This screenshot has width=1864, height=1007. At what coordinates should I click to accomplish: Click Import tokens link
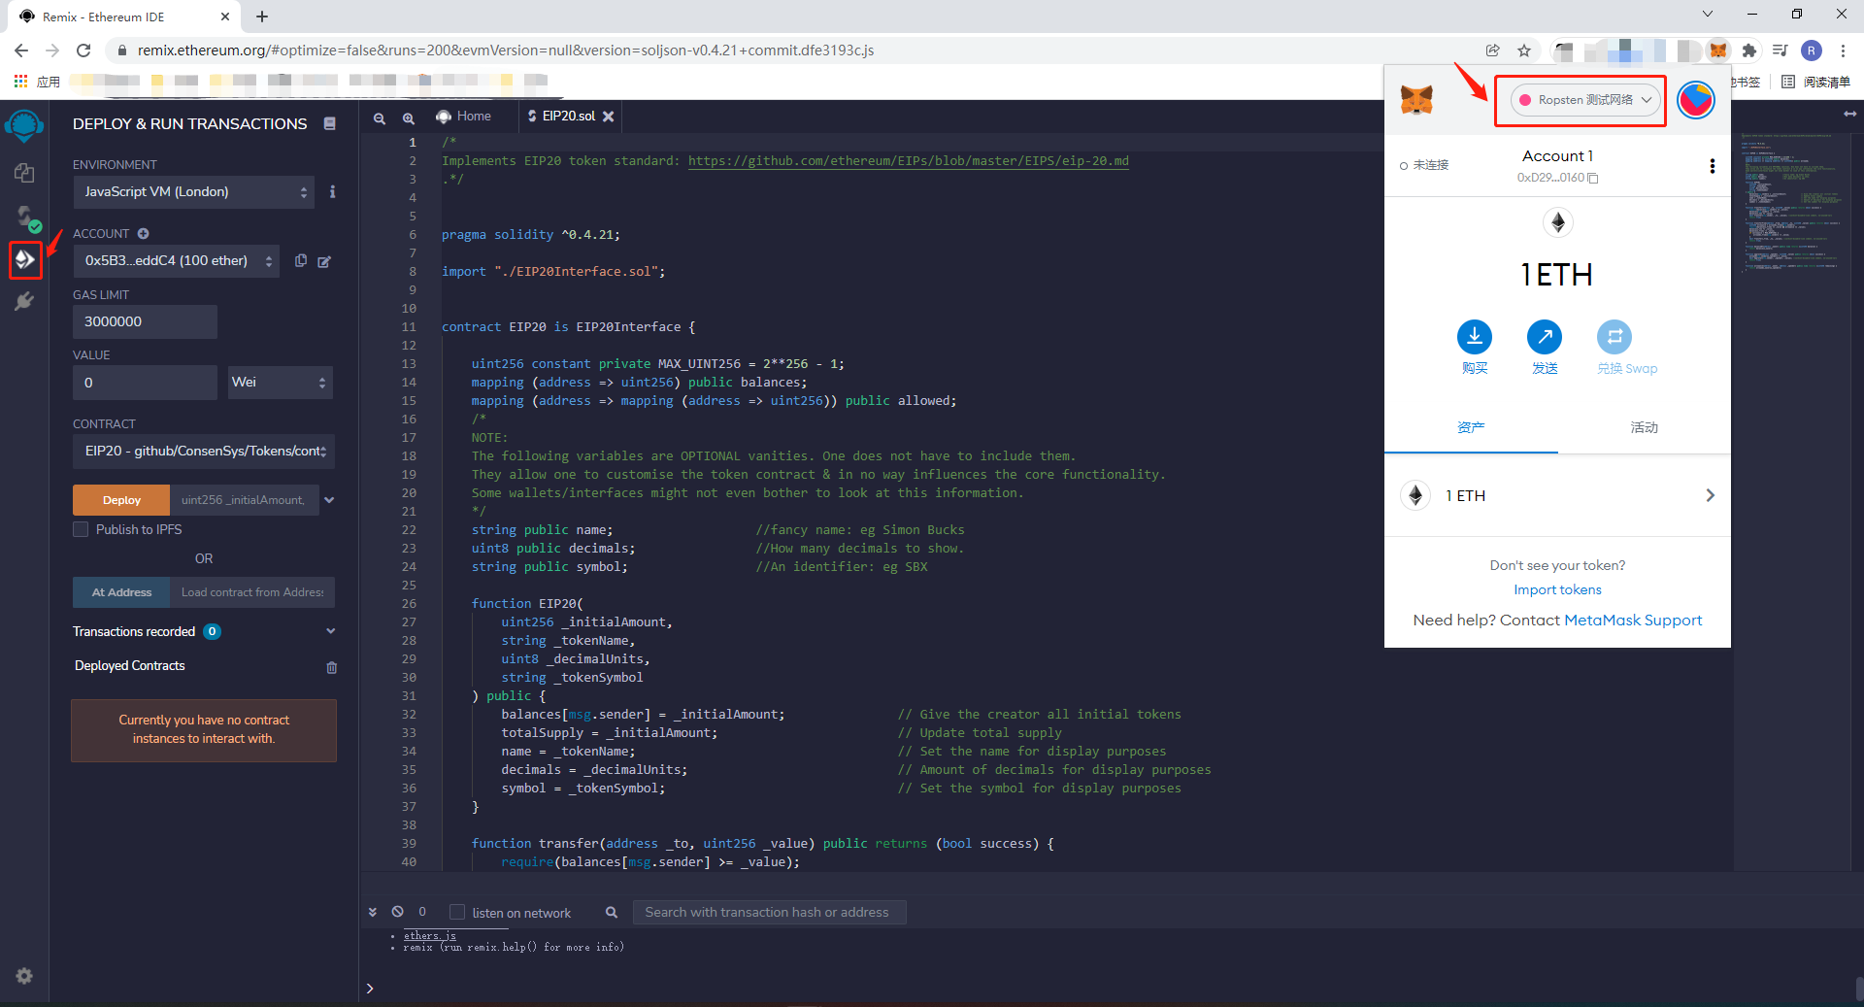pos(1557,589)
